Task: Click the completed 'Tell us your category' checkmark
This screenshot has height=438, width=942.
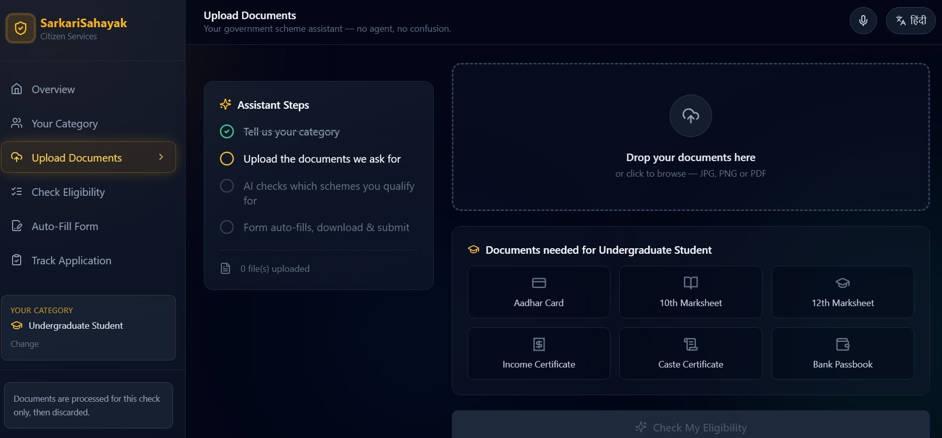Action: 227,131
